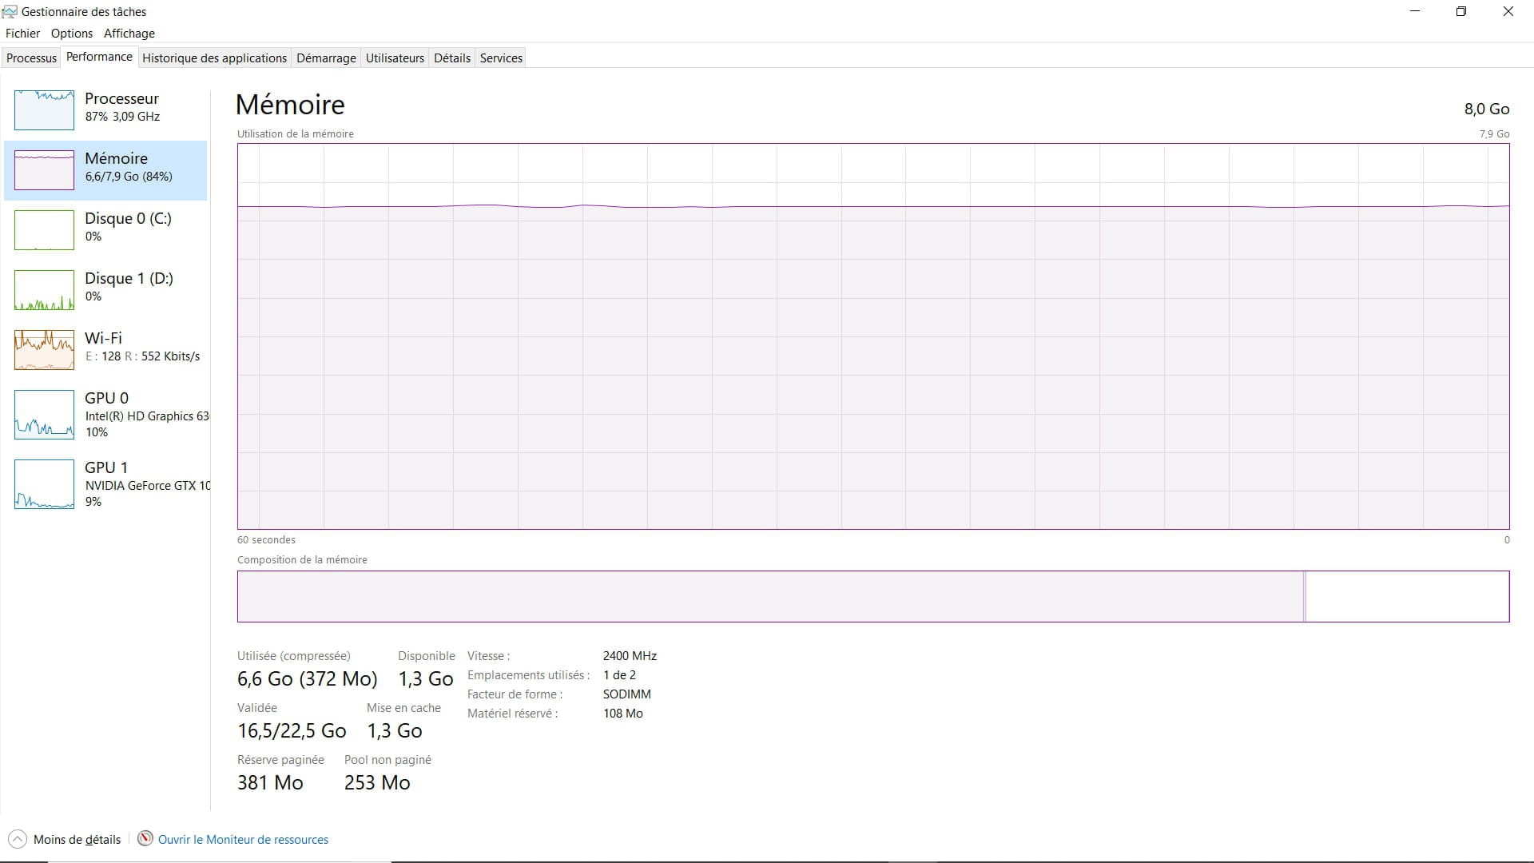Open the Disque 1 (D:) performance graph
The height and width of the screenshot is (863, 1534).
(x=44, y=289)
